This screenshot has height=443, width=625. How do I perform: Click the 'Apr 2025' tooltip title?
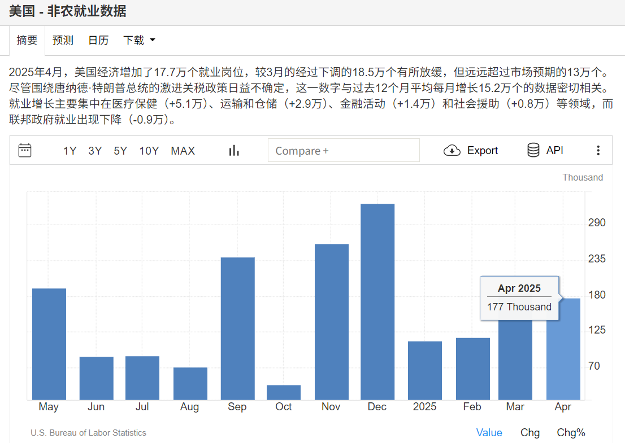click(x=519, y=288)
